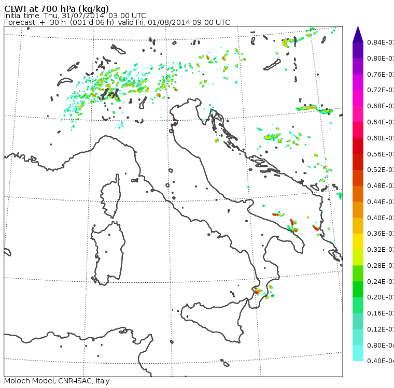Select the pale cyan swatch above 0.40E-04
394x388 pixels.
click(x=358, y=353)
